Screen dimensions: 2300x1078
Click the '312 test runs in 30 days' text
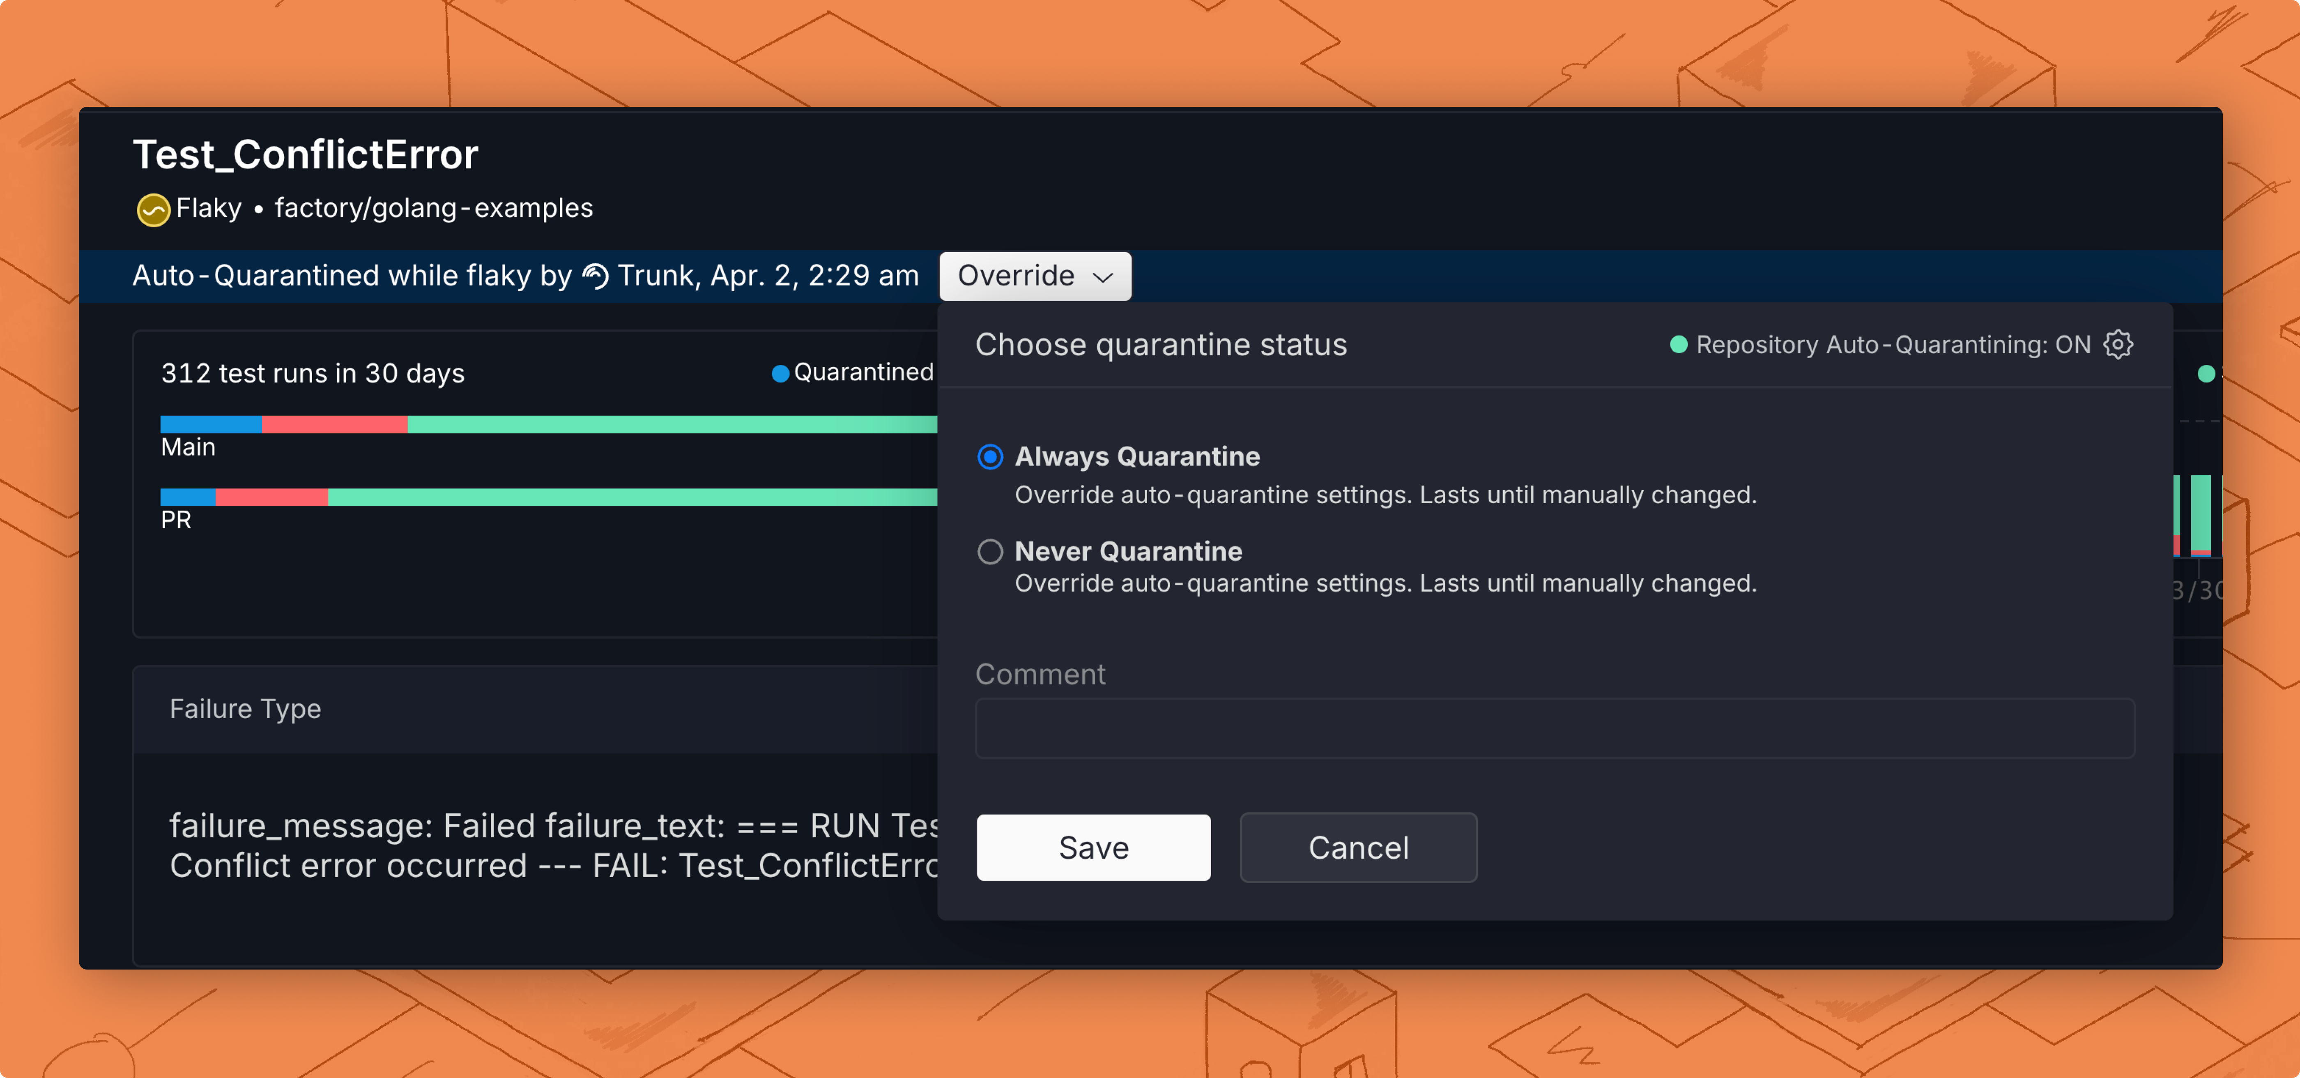313,373
